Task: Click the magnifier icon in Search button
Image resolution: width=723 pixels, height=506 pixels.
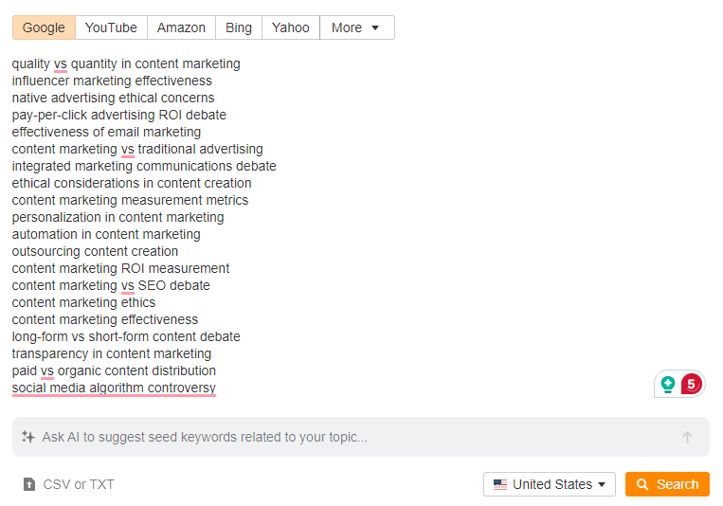Action: coord(642,484)
